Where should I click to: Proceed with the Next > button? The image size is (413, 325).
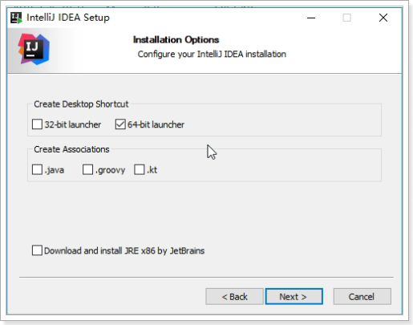[294, 296]
